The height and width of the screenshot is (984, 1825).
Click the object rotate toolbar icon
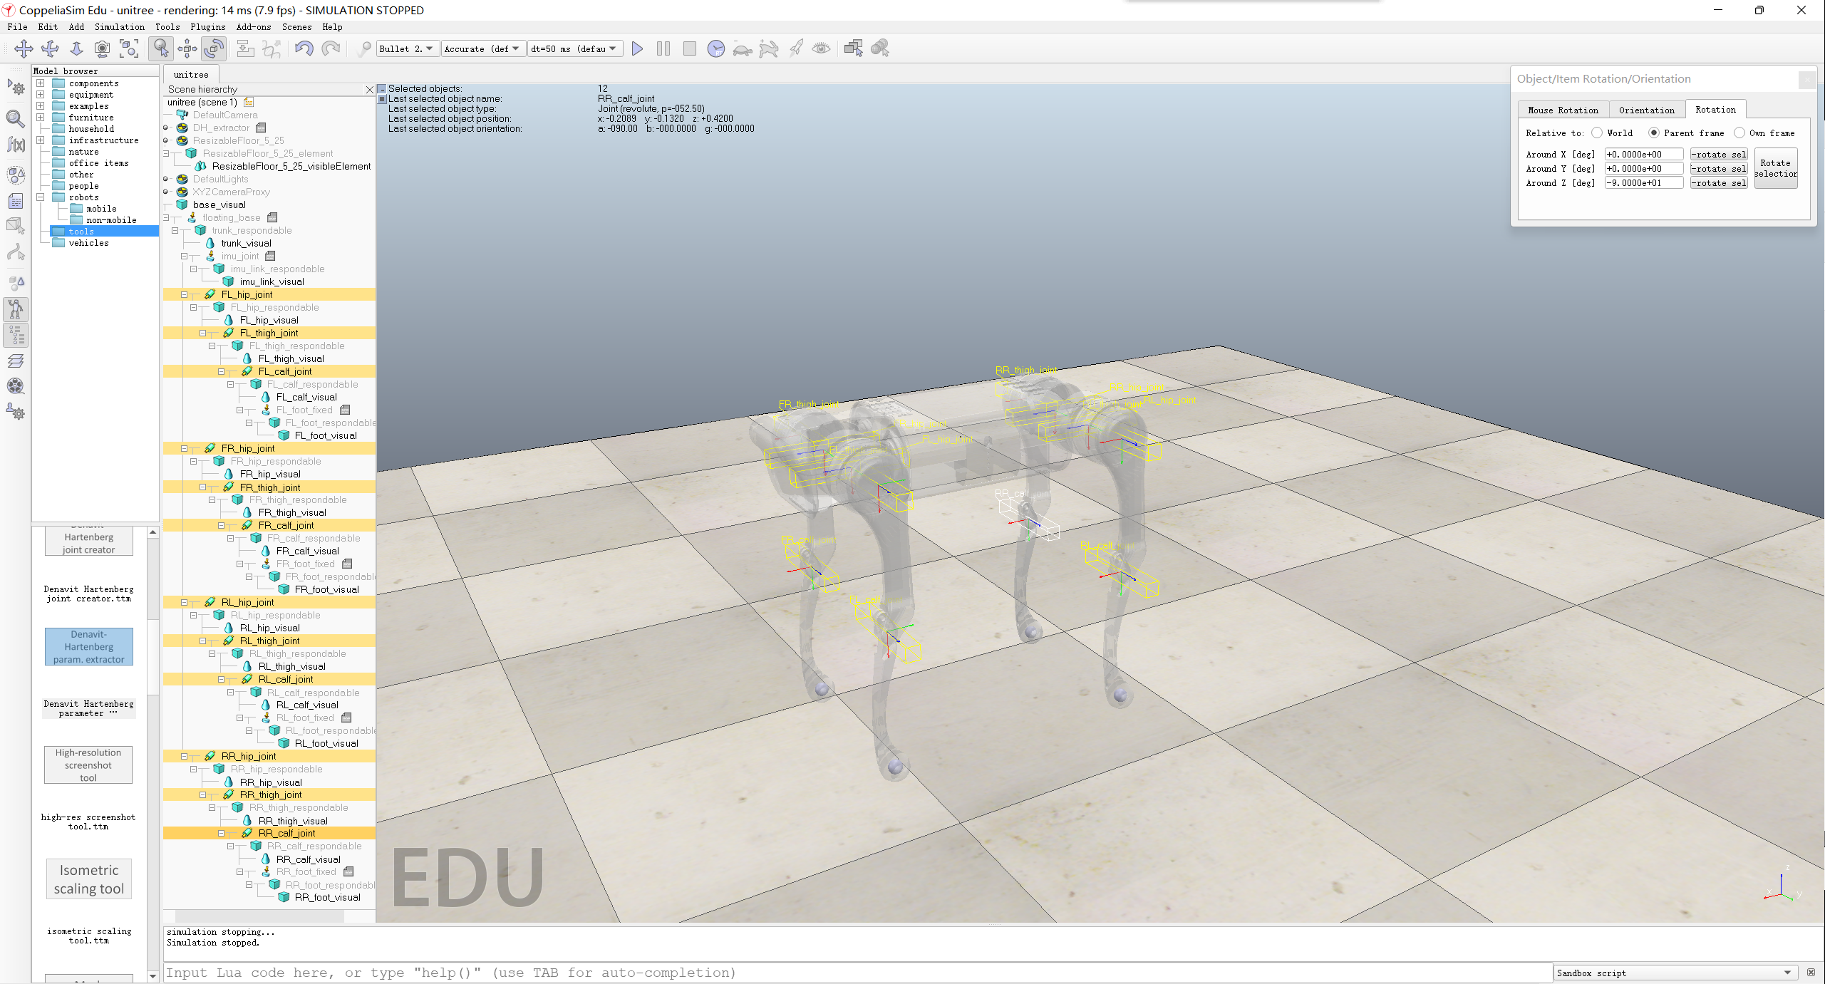214,48
